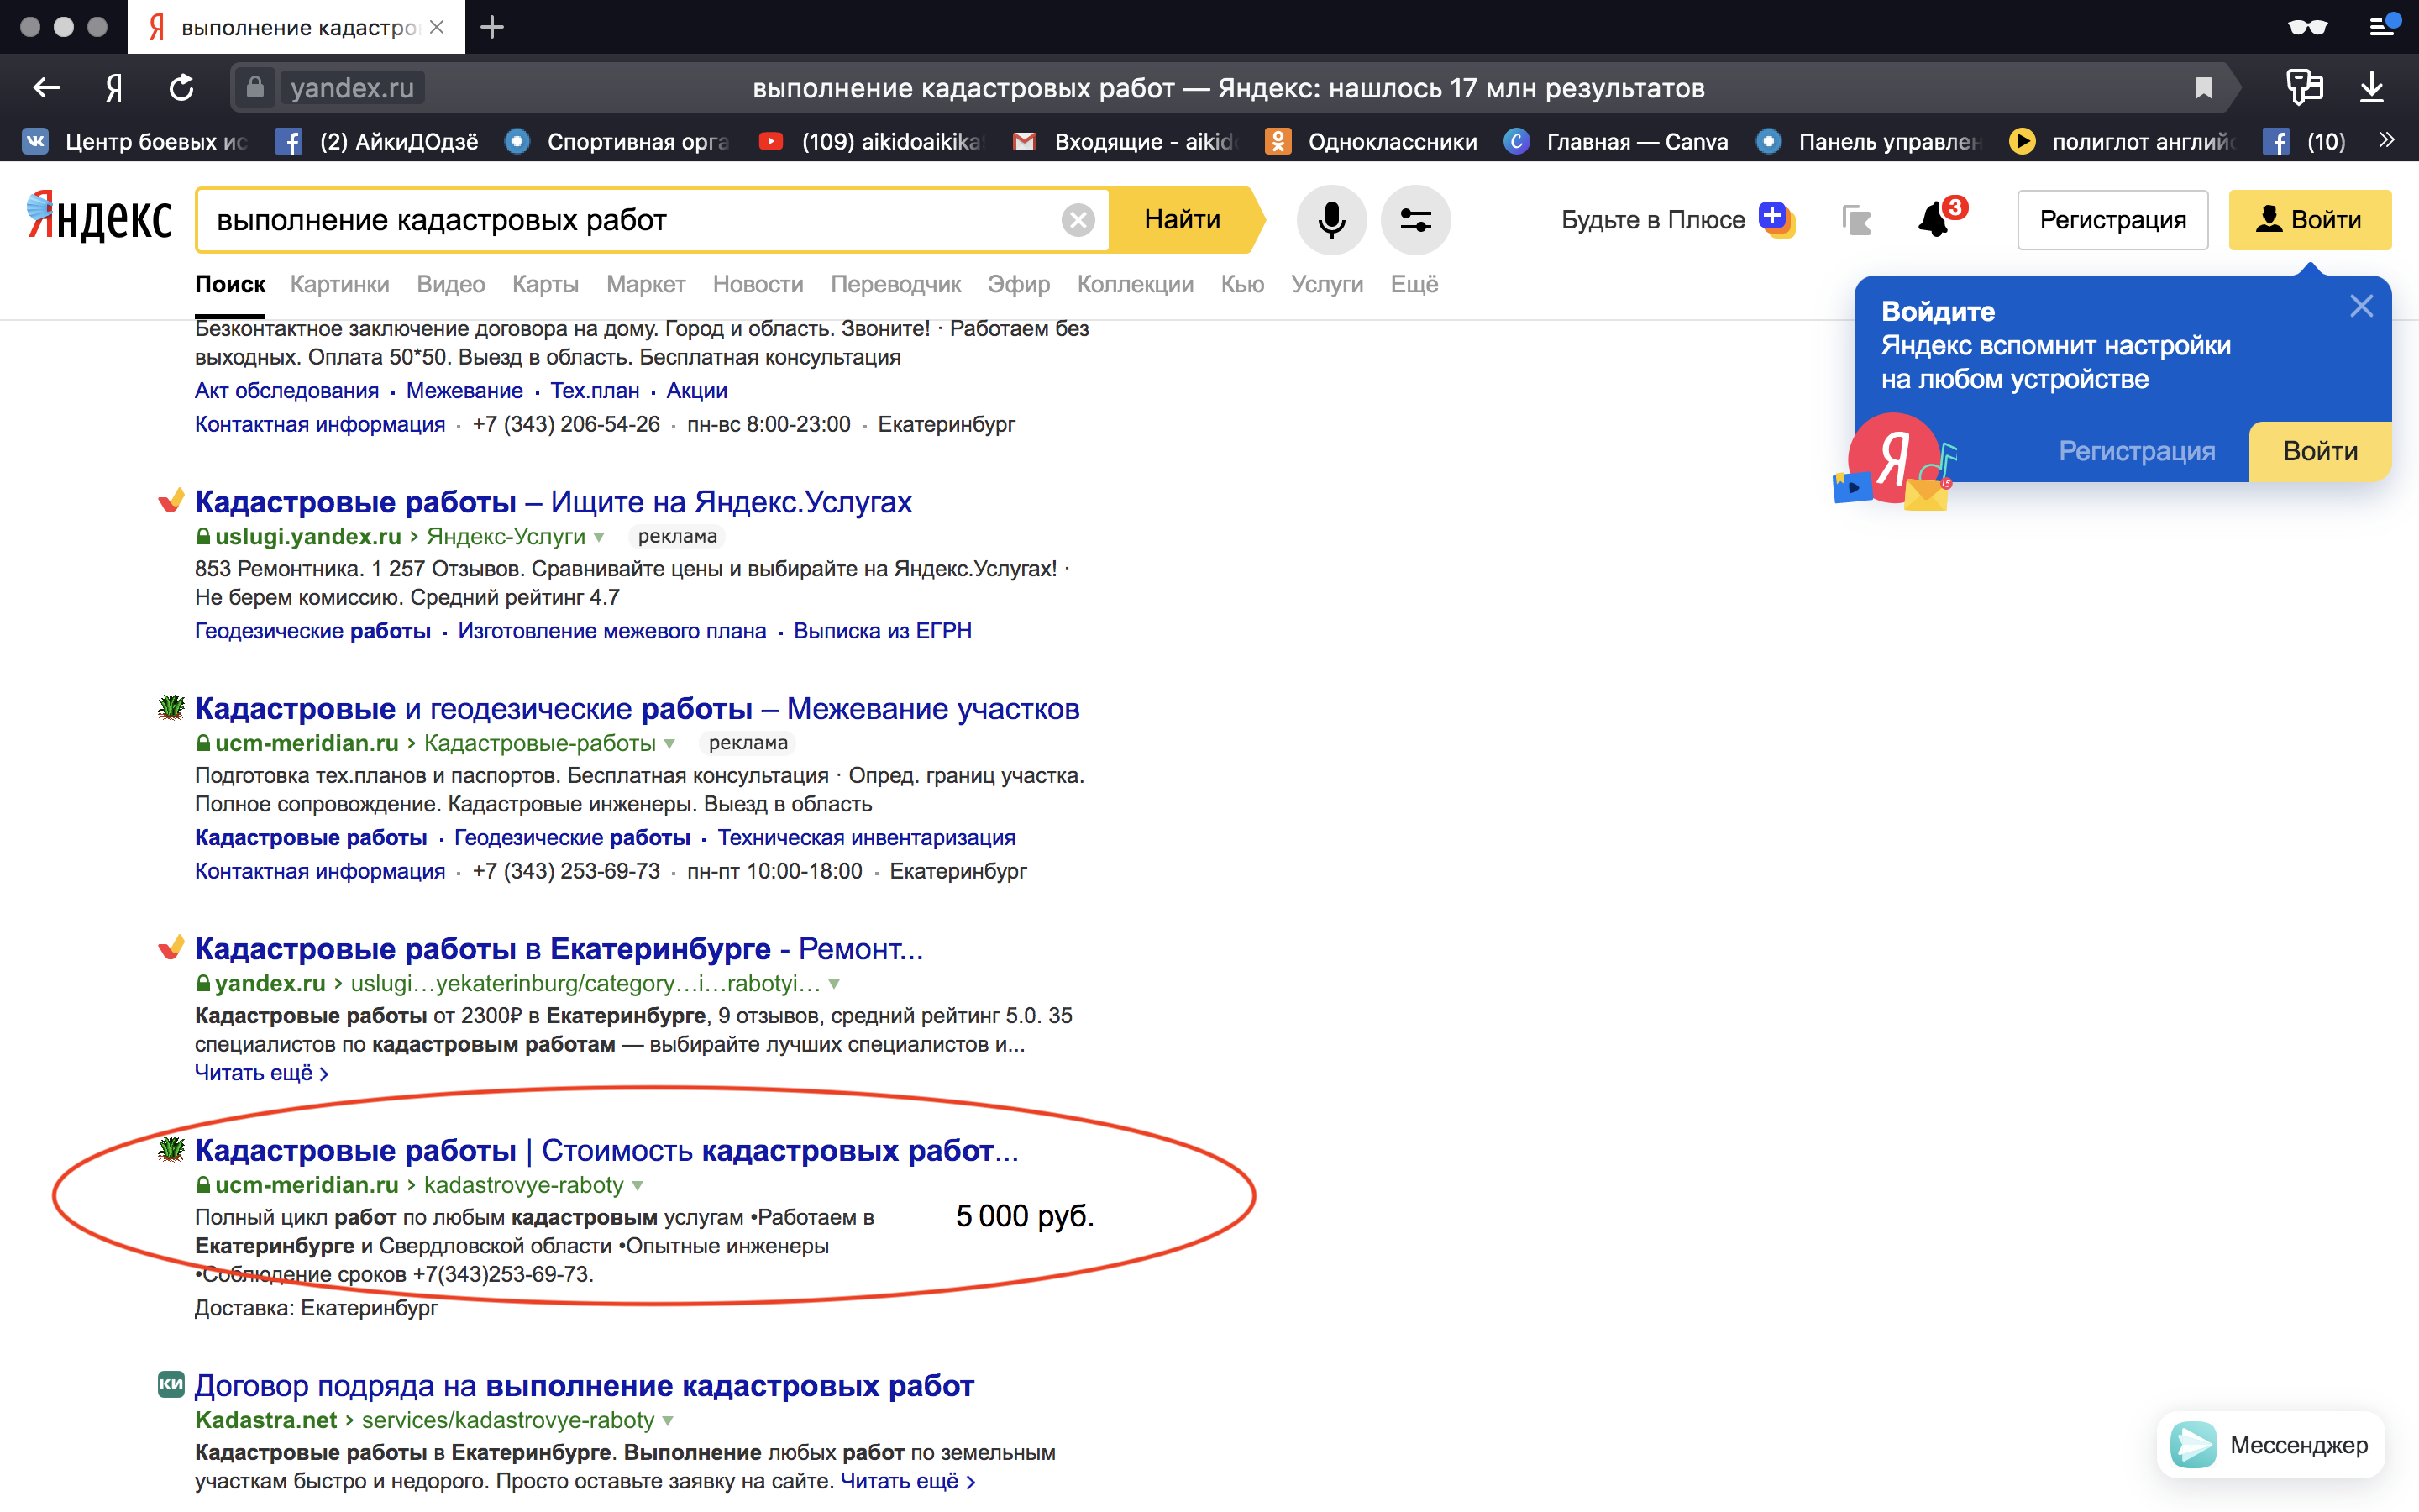Expand dropdown arrow next to Яндекс-Услуги
Viewport: 2419px width, 1512px height.
599,537
